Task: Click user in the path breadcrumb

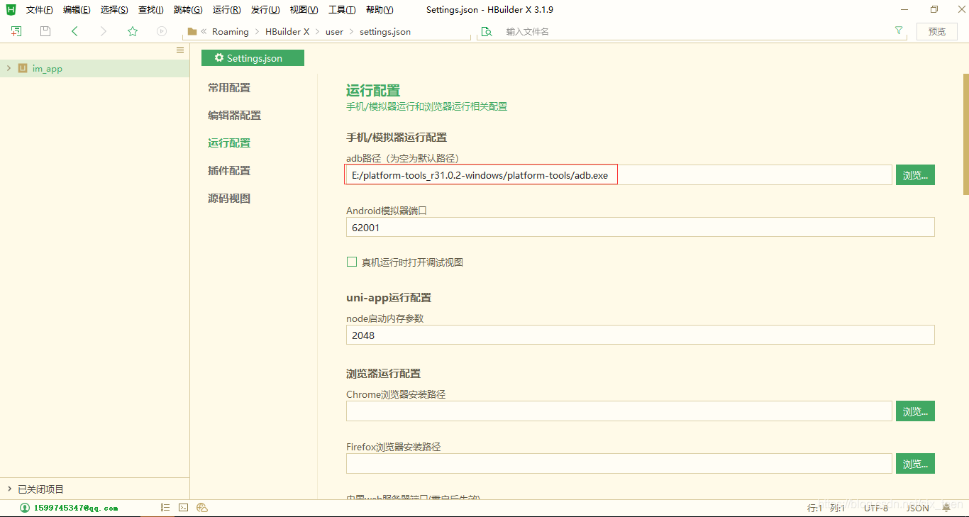Action: [x=334, y=31]
